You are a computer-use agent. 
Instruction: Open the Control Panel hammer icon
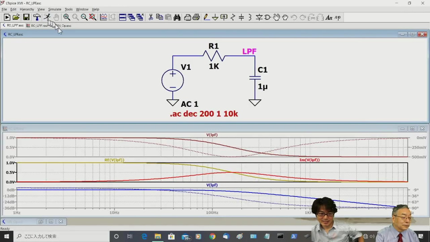tap(36, 17)
